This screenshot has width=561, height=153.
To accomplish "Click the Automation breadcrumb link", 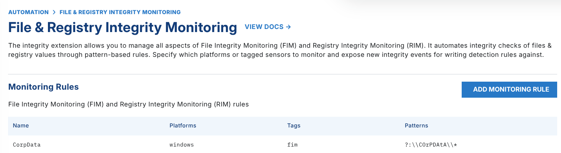I will pos(28,12).
